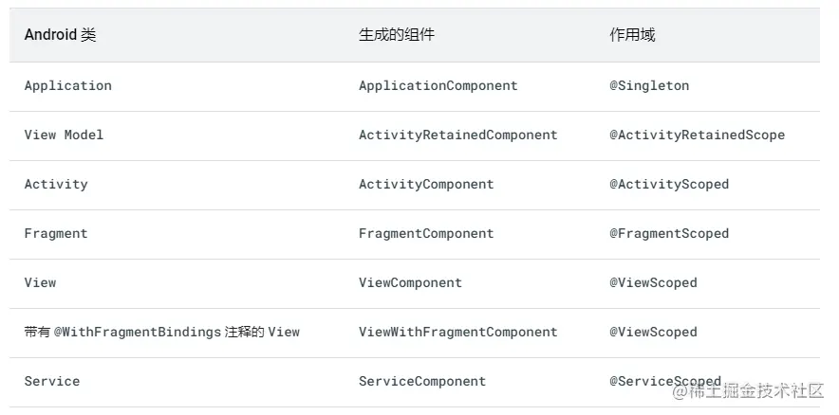The image size is (839, 415).
Task: Click the ViewComponent cell
Action: click(x=410, y=282)
